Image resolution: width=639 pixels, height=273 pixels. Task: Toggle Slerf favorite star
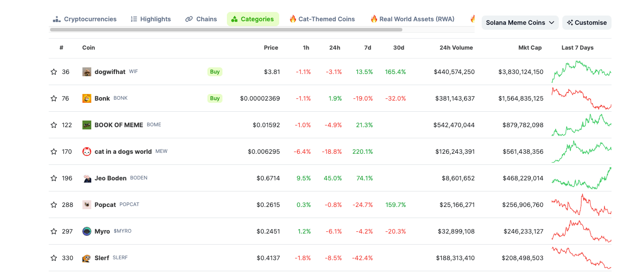[x=54, y=258]
